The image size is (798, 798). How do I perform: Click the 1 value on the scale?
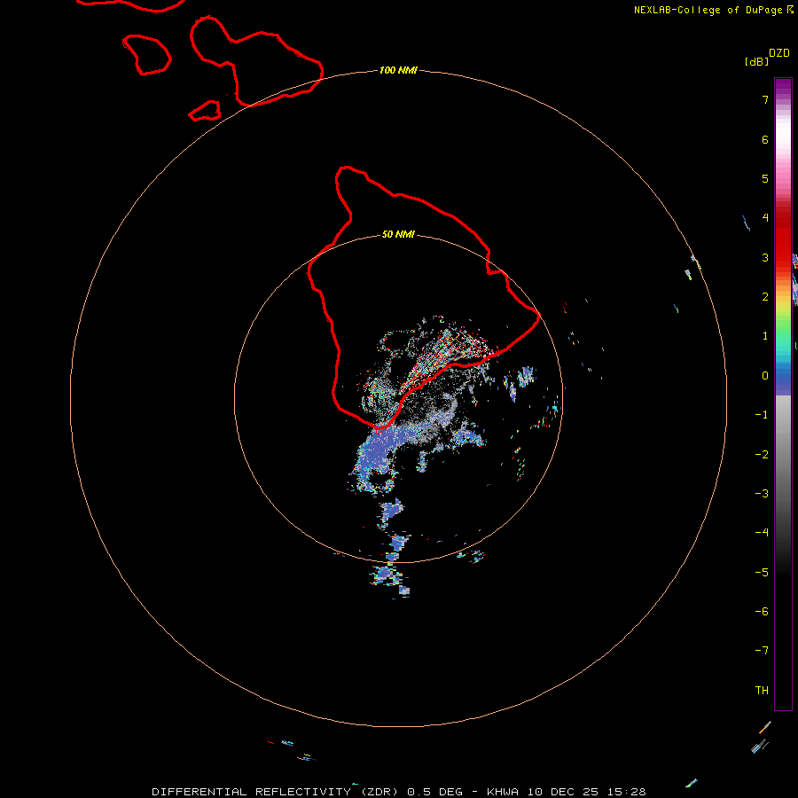[765, 336]
